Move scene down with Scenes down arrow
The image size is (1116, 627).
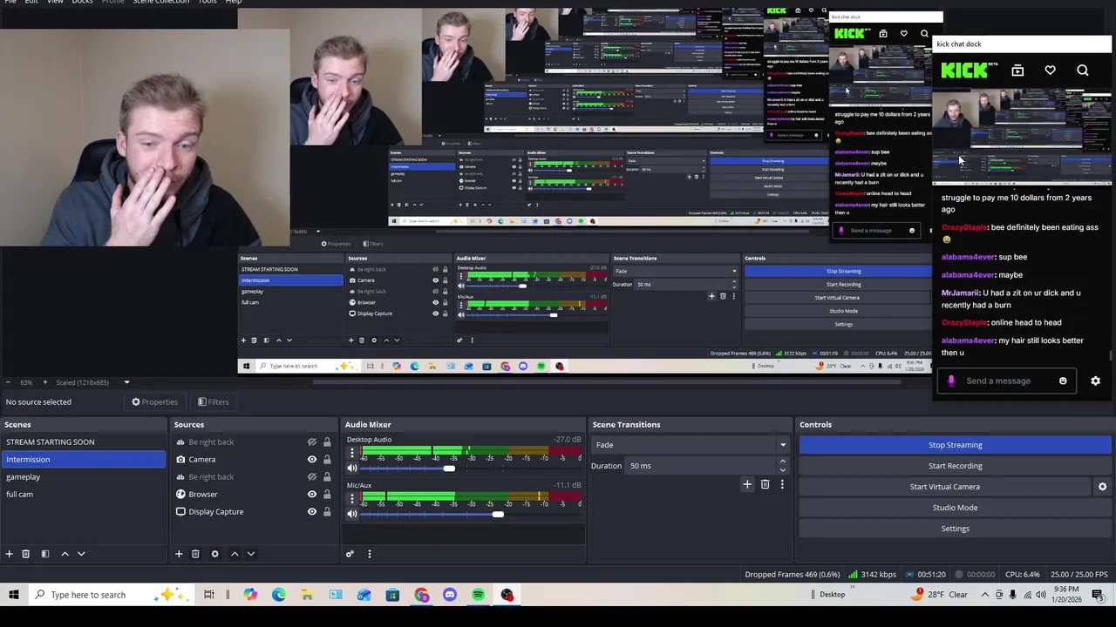pyautogui.click(x=81, y=554)
